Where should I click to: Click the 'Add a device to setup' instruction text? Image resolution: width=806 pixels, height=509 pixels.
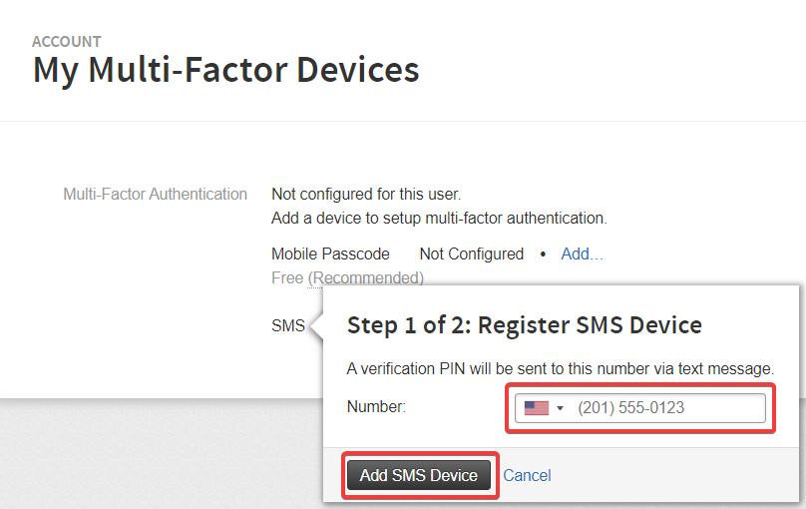click(439, 218)
